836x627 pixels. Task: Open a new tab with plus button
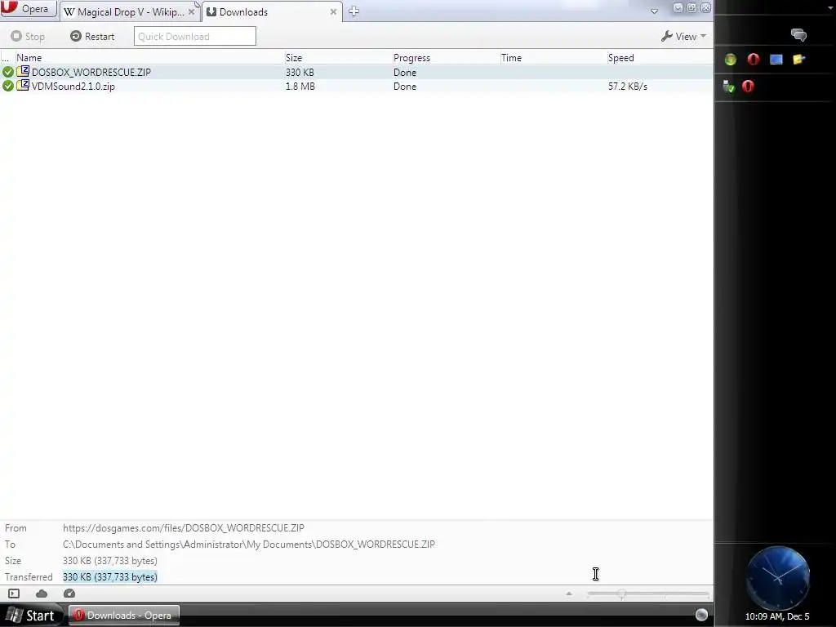354,11
